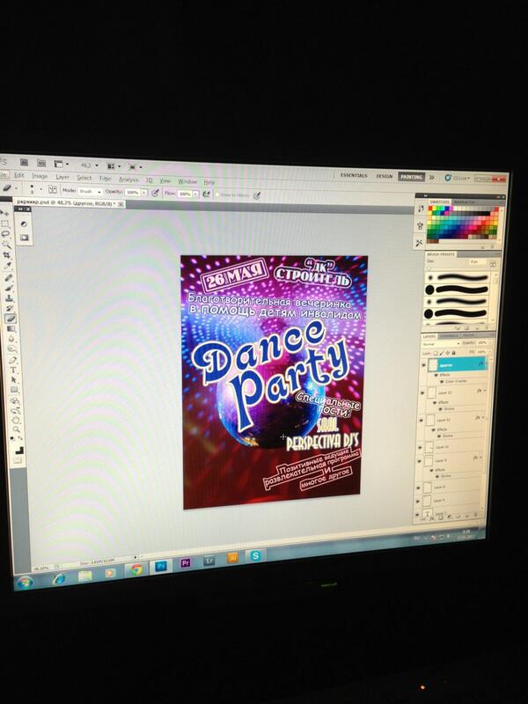
Task: Open Chrome from the Windows taskbar
Action: pyautogui.click(x=136, y=569)
